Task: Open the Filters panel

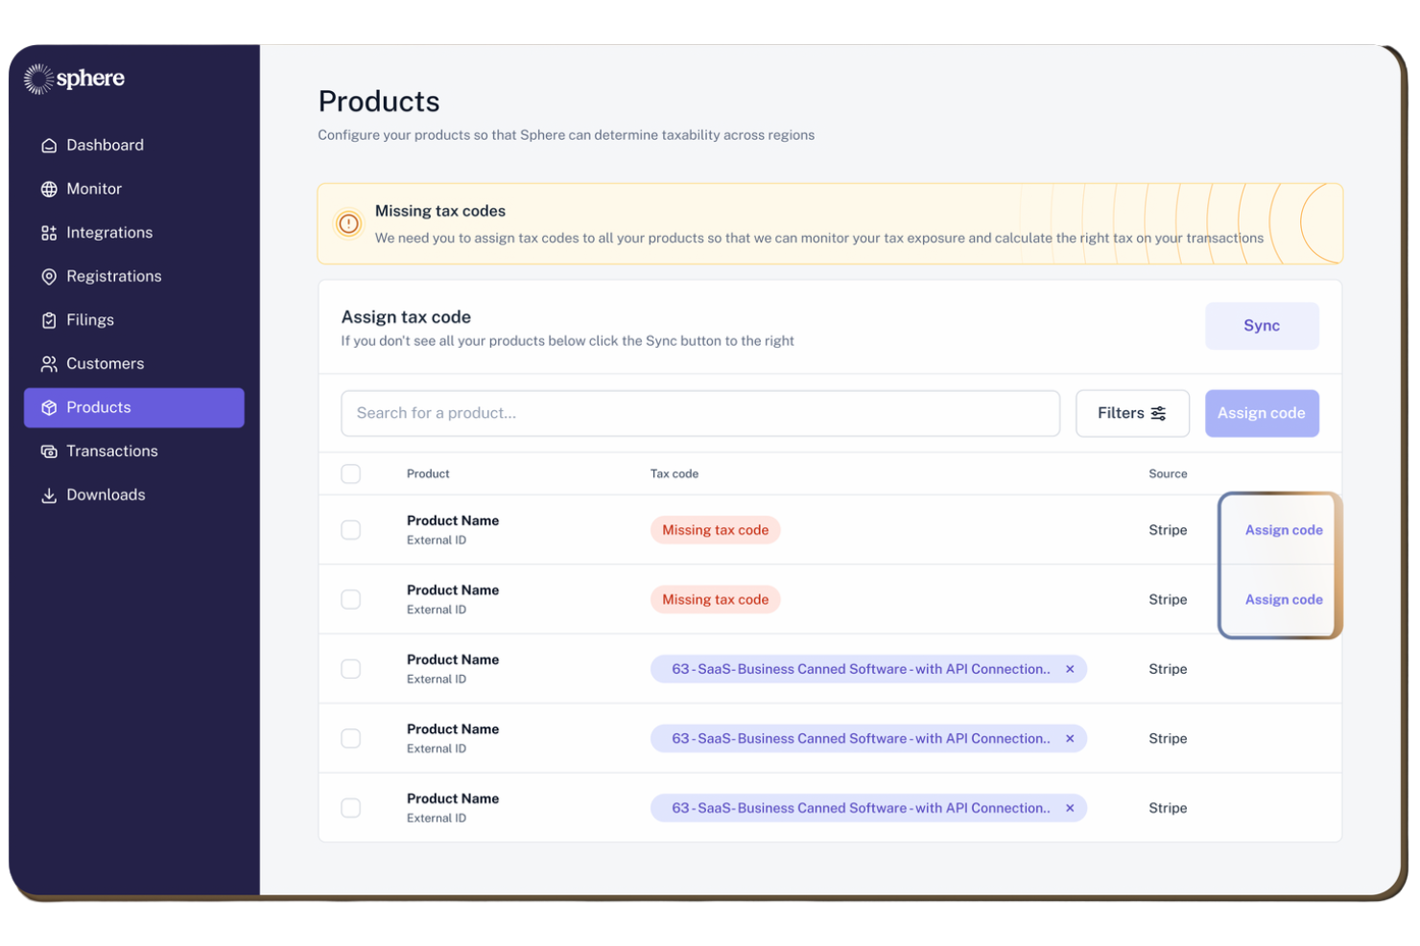Action: click(1132, 413)
